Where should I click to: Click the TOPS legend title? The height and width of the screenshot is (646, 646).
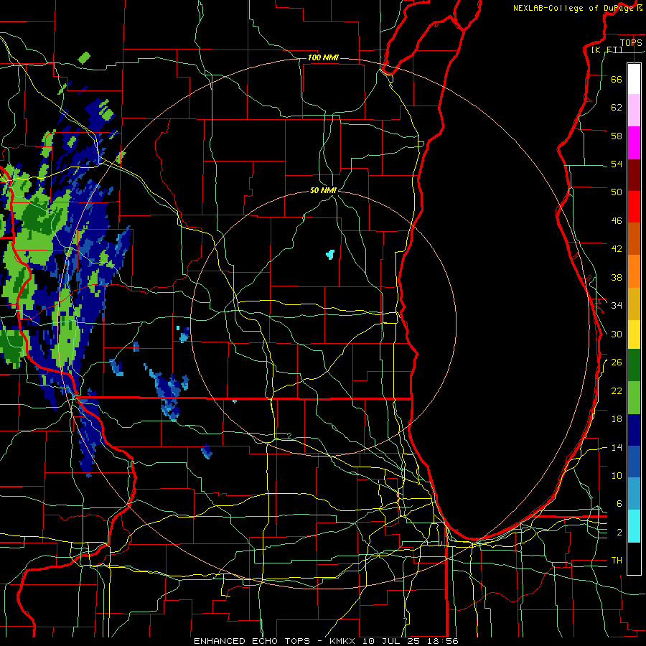631,42
